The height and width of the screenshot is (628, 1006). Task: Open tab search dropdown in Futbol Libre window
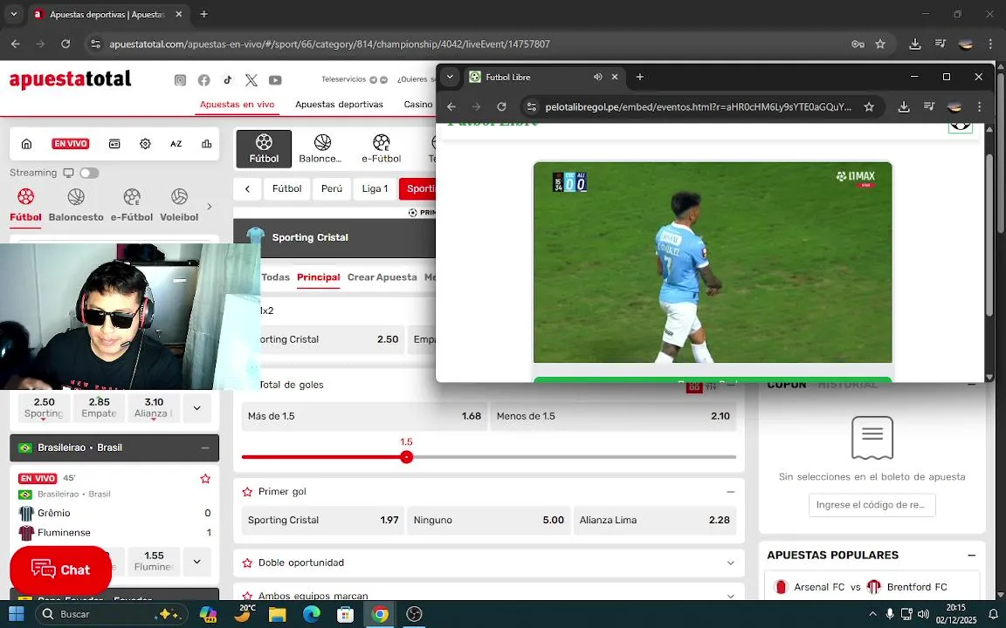[x=450, y=77]
